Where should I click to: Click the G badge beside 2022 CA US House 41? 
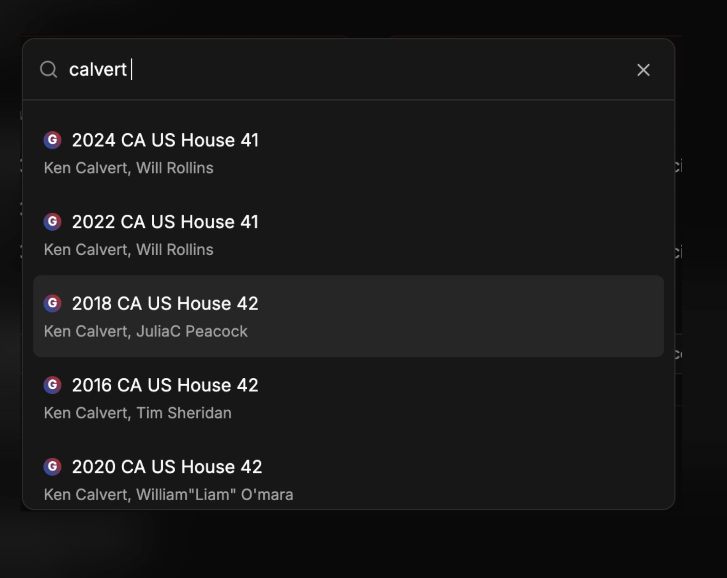tap(52, 222)
